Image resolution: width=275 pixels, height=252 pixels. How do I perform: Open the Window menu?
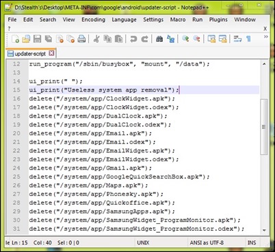(245, 20)
